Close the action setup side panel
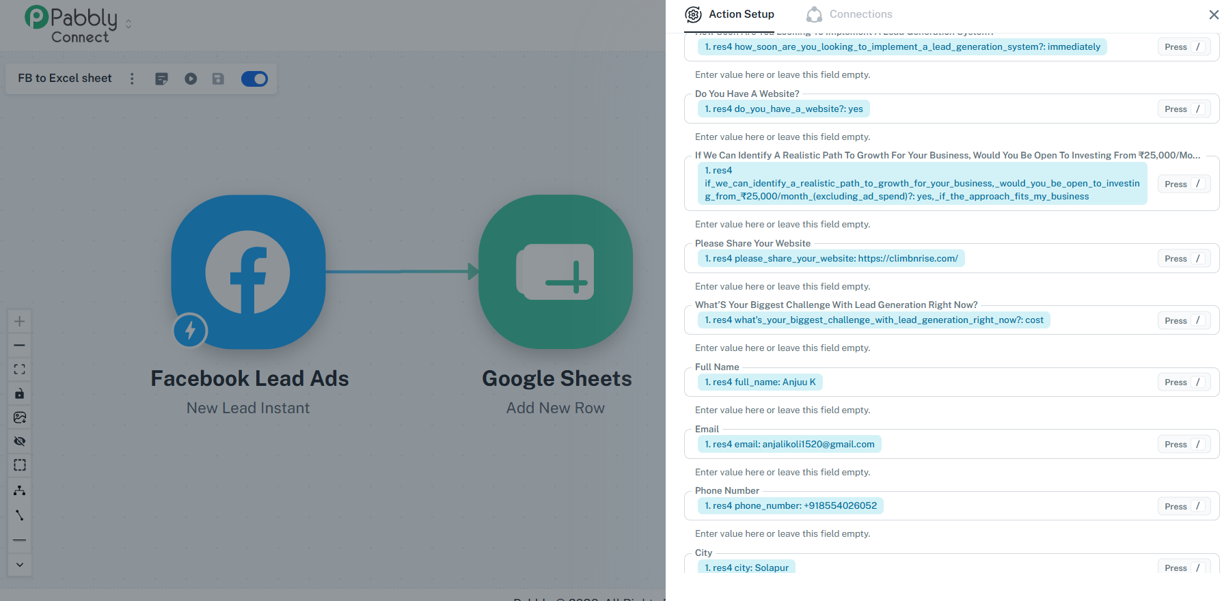The width and height of the screenshot is (1222, 601). pos(1214,14)
